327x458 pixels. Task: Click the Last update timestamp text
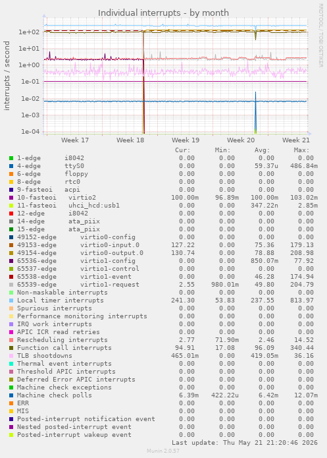click(245, 443)
